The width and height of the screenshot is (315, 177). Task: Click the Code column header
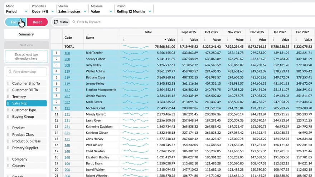point(68,38)
